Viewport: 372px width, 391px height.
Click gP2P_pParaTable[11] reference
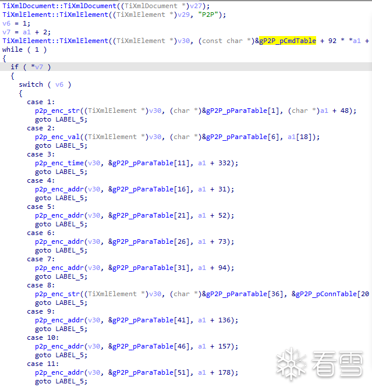point(150,163)
